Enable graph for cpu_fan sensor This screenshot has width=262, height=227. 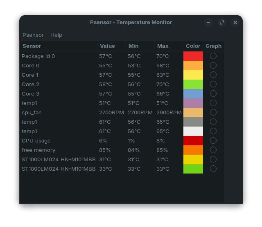pos(213,112)
